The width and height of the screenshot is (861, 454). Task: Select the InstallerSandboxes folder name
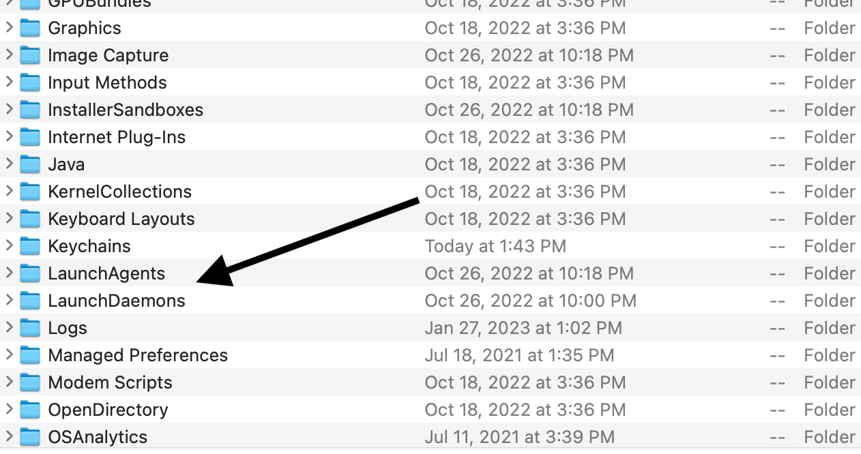coord(126,110)
